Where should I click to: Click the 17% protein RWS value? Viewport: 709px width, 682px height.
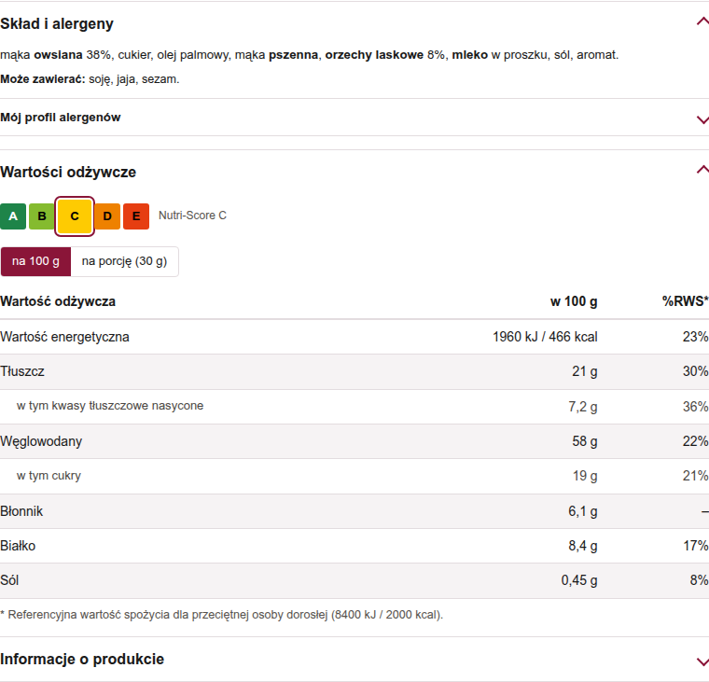click(695, 546)
